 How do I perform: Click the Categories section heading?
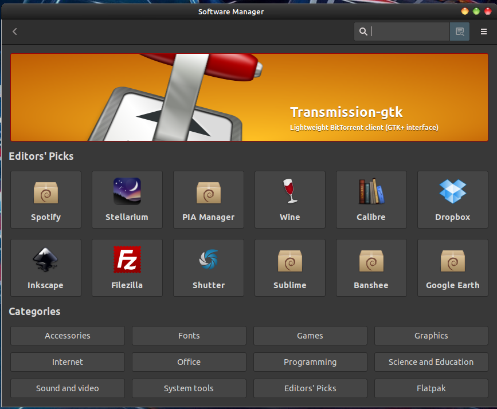[x=34, y=312]
